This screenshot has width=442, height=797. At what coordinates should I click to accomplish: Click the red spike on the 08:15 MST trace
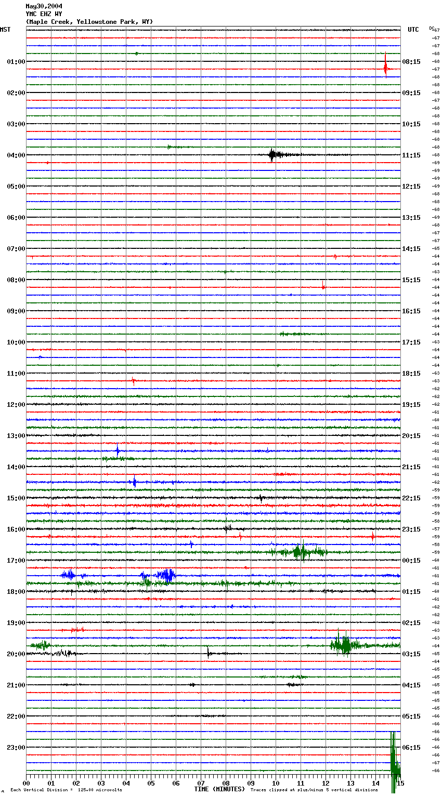[323, 285]
